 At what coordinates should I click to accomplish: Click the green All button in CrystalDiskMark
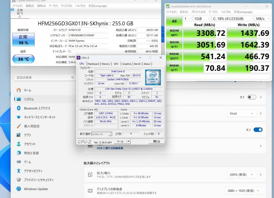[x=174, y=21]
